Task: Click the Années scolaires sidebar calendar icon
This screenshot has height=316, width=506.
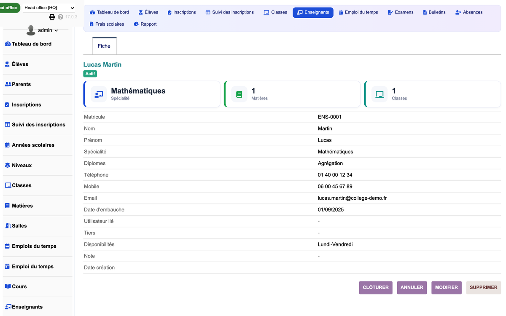Action: [x=7, y=145]
